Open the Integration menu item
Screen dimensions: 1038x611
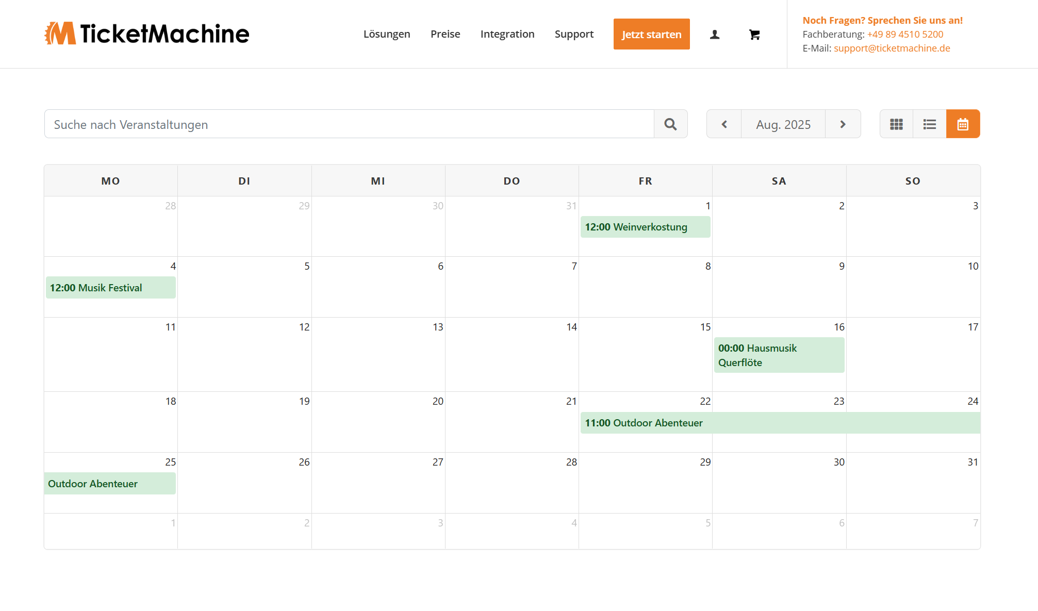(507, 34)
